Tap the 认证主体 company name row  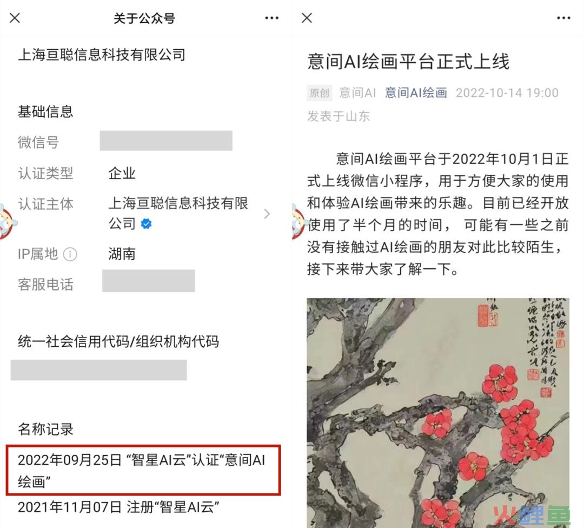tap(144, 214)
